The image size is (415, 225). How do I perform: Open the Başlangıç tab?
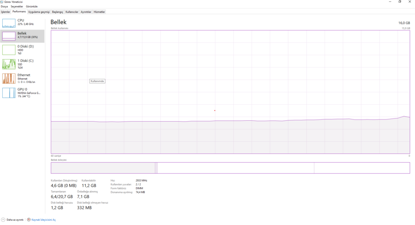(x=58, y=12)
